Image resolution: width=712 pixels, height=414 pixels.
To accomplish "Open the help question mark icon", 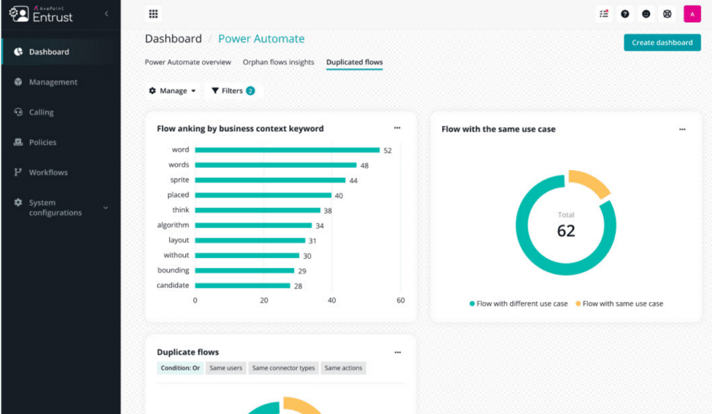I will coord(625,13).
